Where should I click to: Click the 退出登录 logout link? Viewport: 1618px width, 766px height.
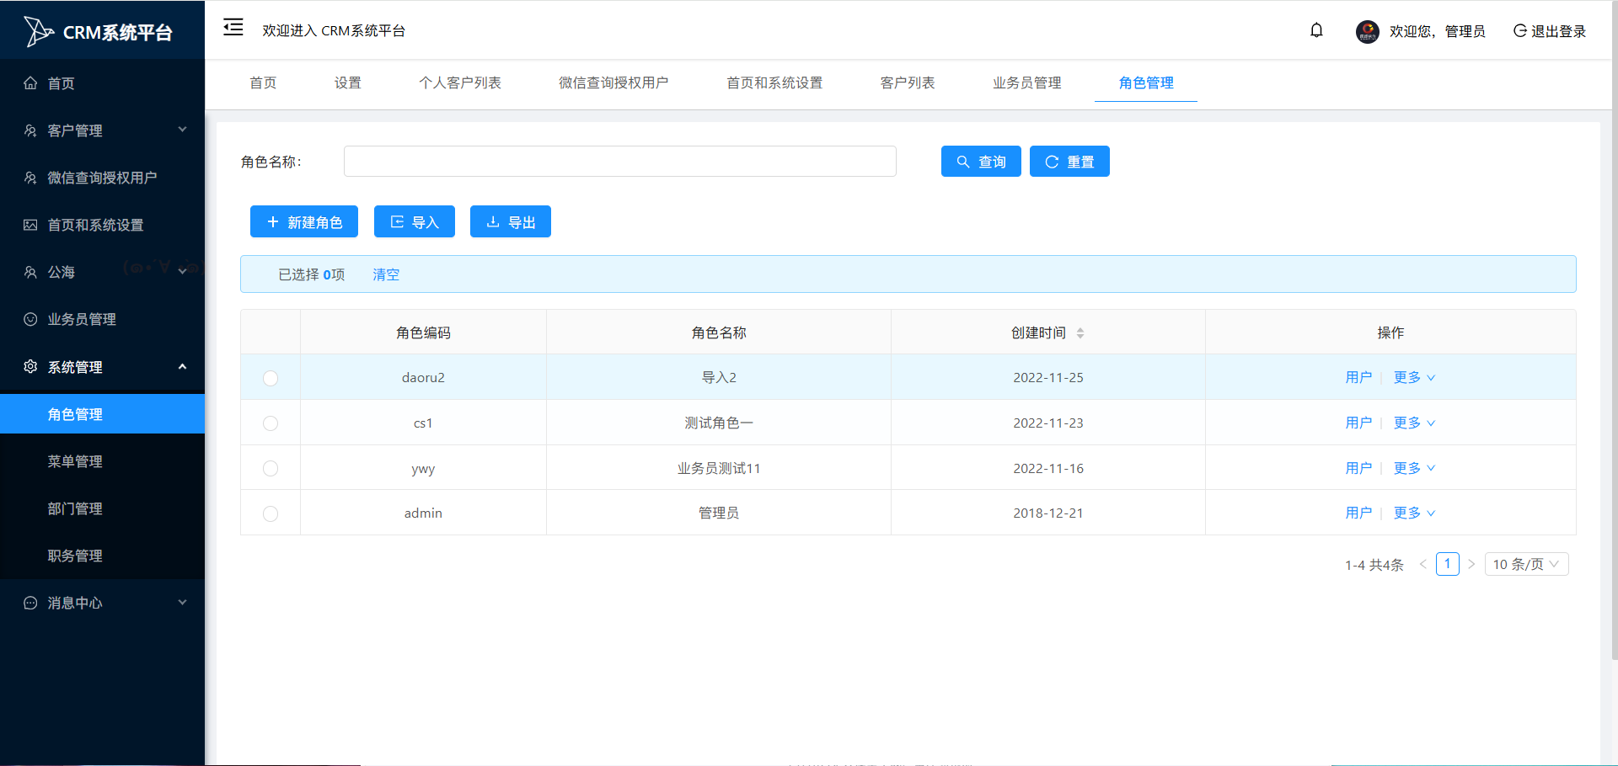coord(1550,31)
